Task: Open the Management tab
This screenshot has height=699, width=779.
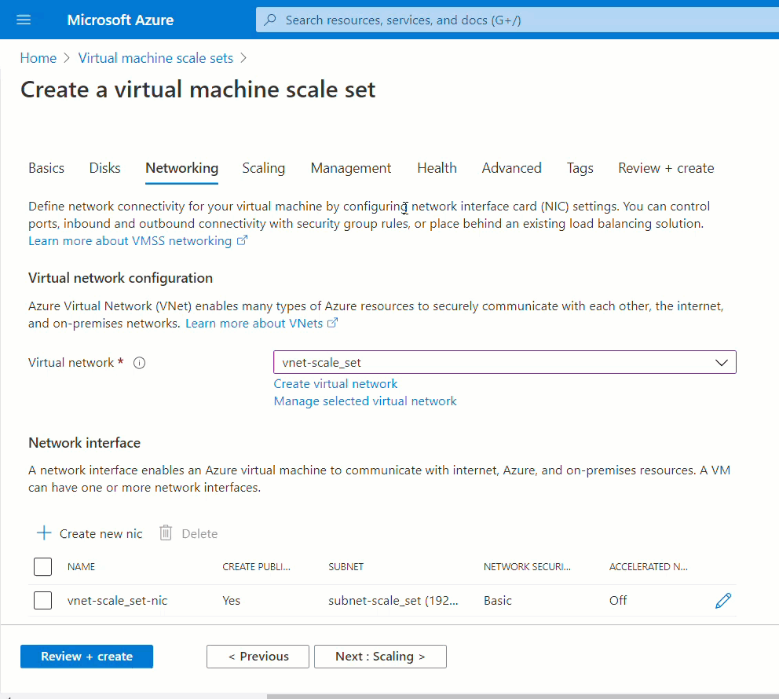Action: [x=350, y=168]
